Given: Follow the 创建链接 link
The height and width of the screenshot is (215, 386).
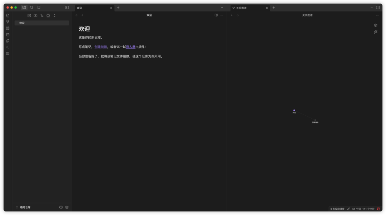Looking at the screenshot, I should (101, 47).
